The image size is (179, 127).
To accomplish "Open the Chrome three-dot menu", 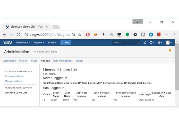I will point(175,34).
